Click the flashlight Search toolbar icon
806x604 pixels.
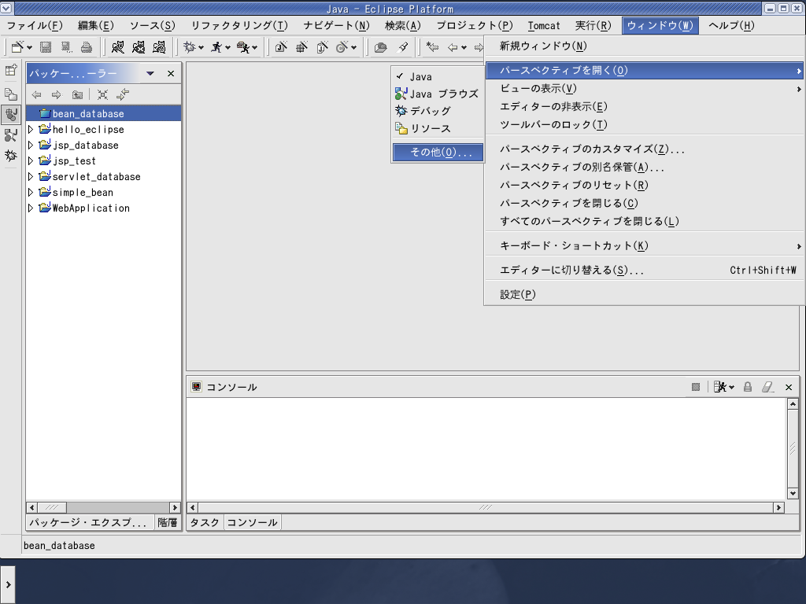tap(403, 47)
